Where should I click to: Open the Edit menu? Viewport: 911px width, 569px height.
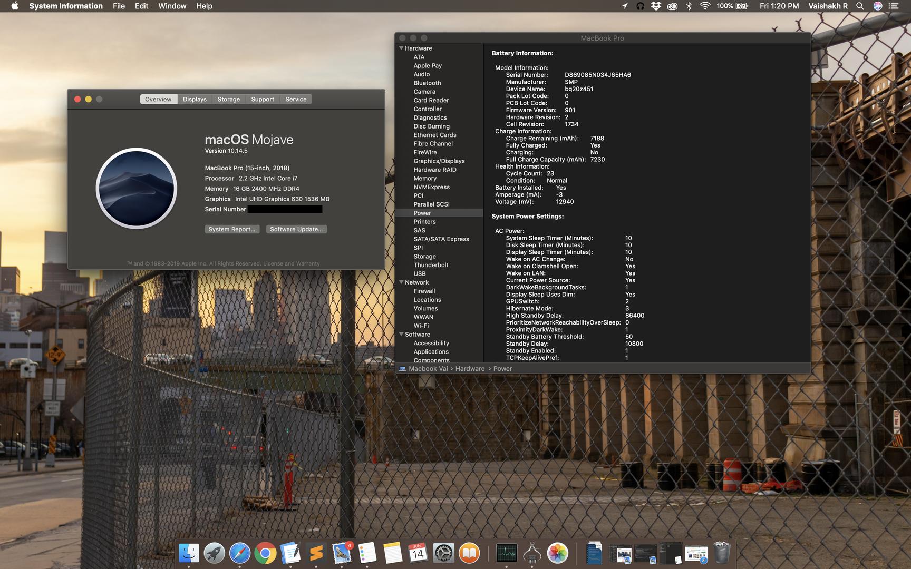coord(141,6)
